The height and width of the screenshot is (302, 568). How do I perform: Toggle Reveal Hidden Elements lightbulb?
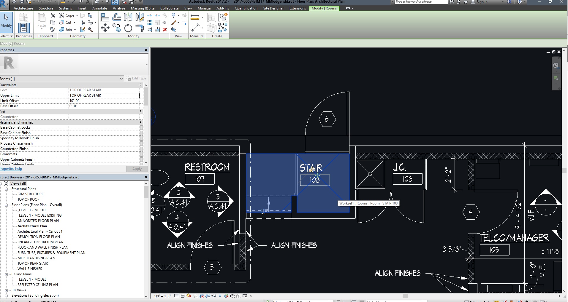coord(220,296)
